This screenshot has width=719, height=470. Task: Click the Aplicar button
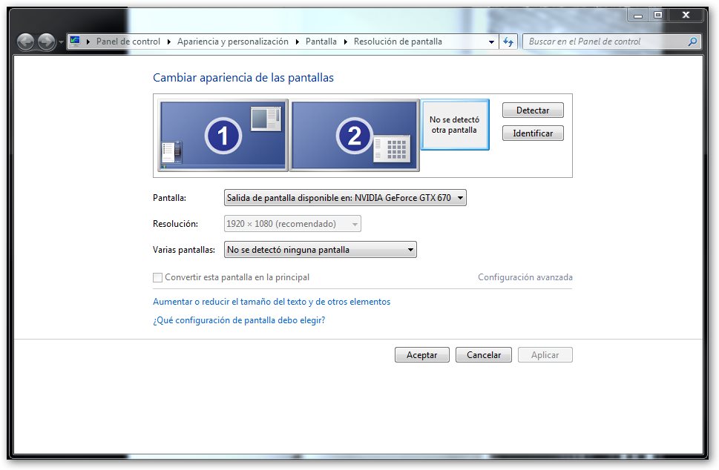click(x=545, y=355)
